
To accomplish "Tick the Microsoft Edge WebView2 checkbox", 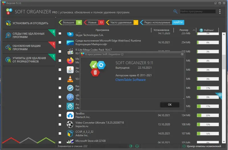I will (60, 42).
